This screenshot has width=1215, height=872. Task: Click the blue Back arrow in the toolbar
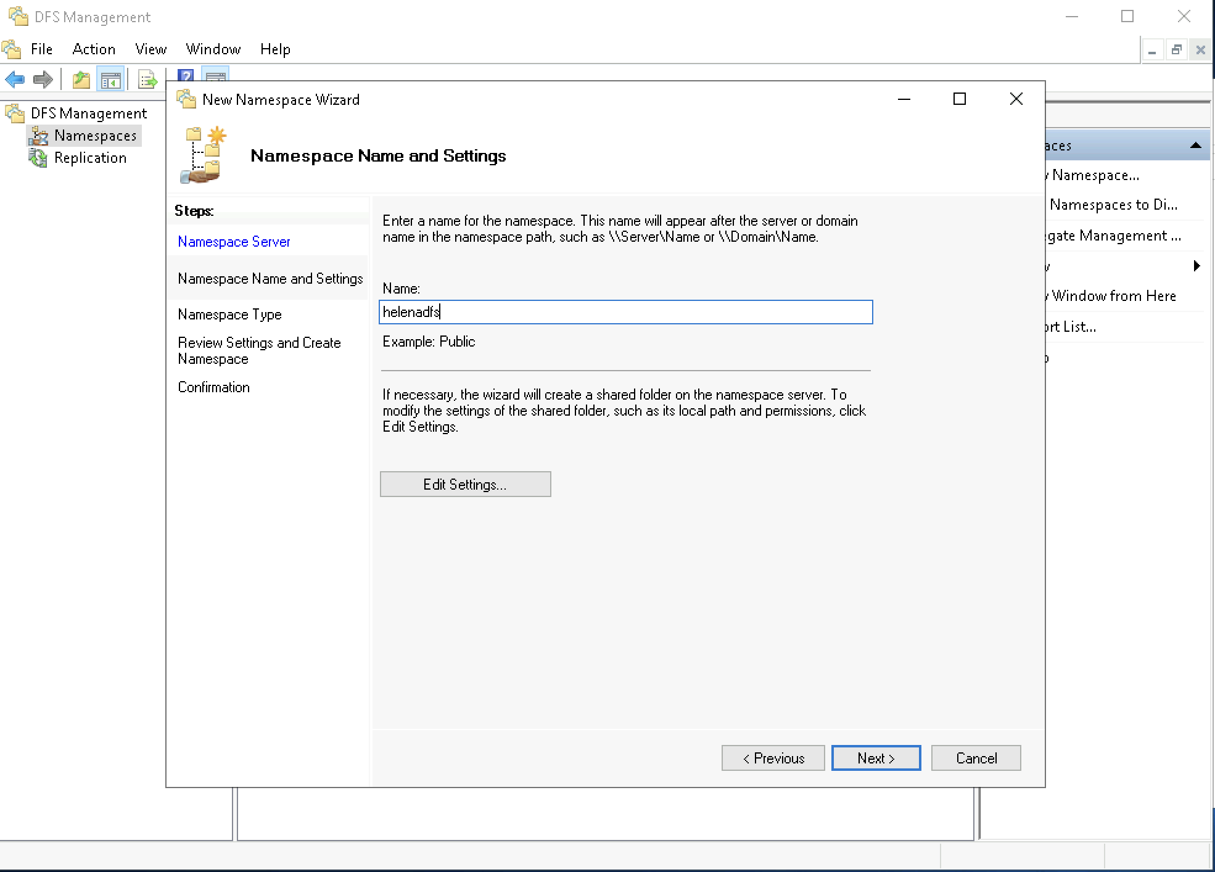pyautogui.click(x=15, y=79)
